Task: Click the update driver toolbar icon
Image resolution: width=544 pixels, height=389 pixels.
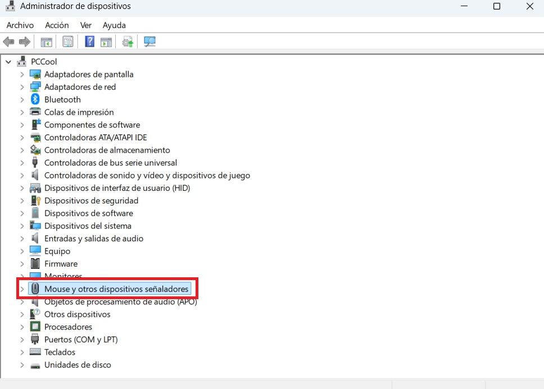Action: 128,42
